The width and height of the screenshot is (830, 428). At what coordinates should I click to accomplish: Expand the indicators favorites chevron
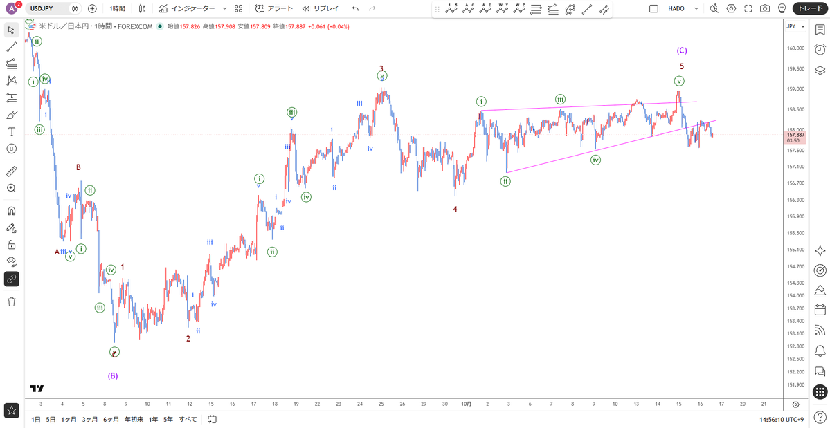224,8
